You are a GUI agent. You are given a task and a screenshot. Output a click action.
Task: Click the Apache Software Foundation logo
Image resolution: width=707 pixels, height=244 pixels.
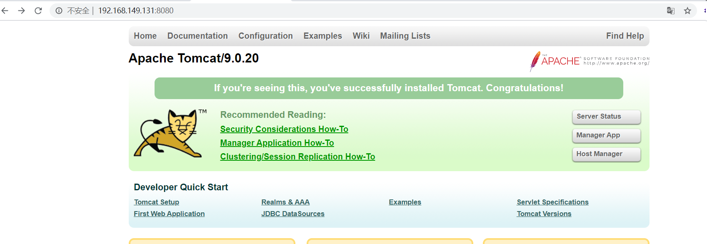(x=590, y=61)
